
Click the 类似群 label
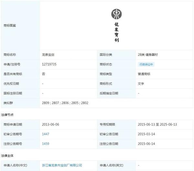click(x=8, y=103)
